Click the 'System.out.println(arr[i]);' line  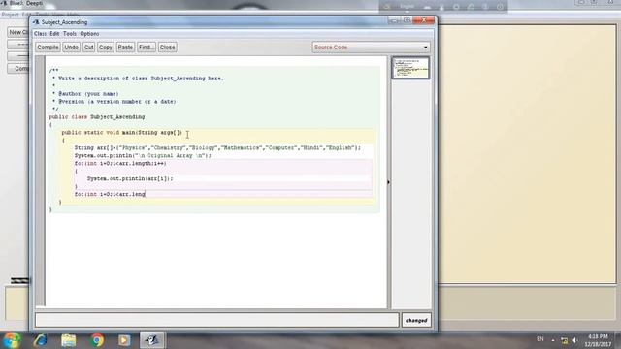click(130, 178)
